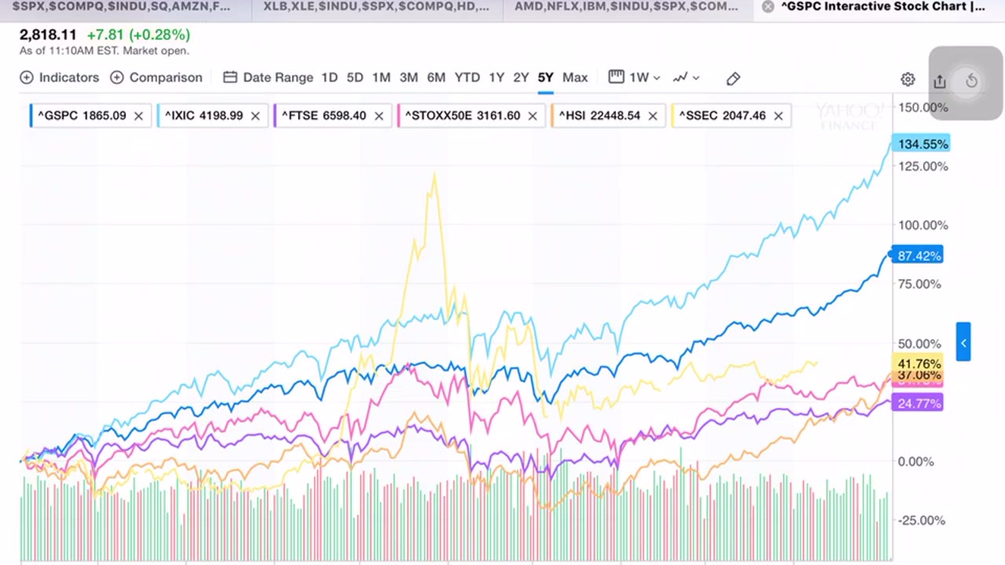Click the Date Range button label
The image size is (1005, 565).
tap(278, 78)
